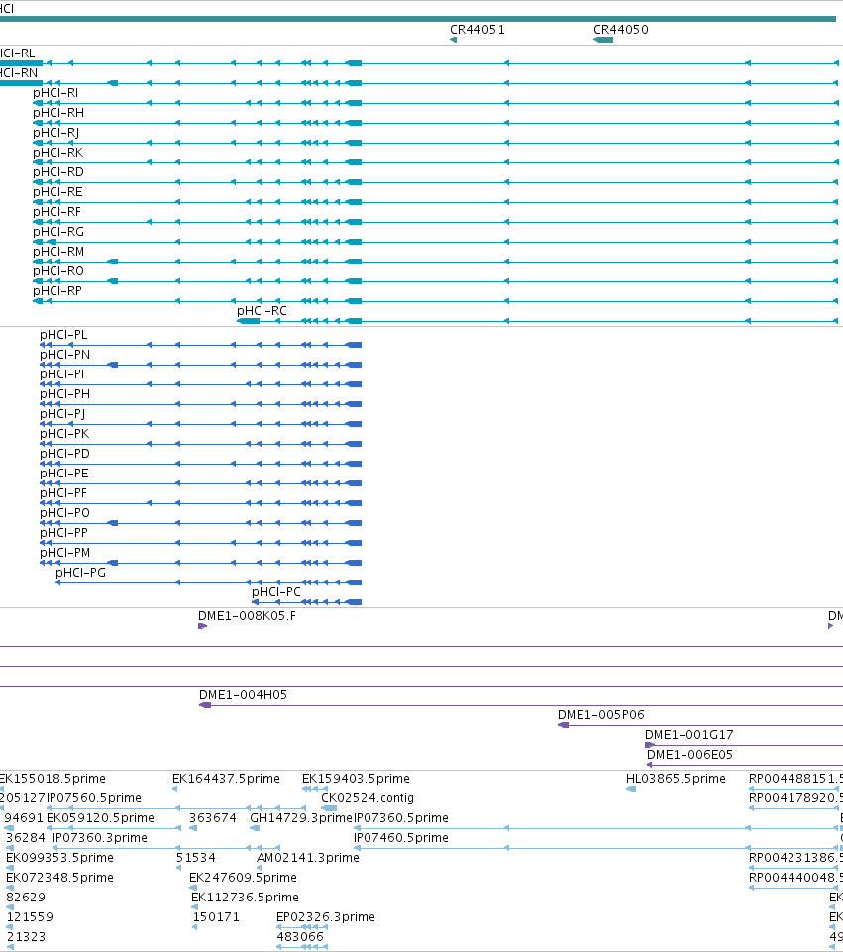
Task: Open the EK159403.5prime EST label
Action: (357, 779)
